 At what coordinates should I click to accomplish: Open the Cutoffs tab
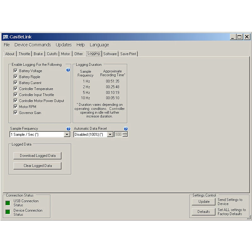52,54
